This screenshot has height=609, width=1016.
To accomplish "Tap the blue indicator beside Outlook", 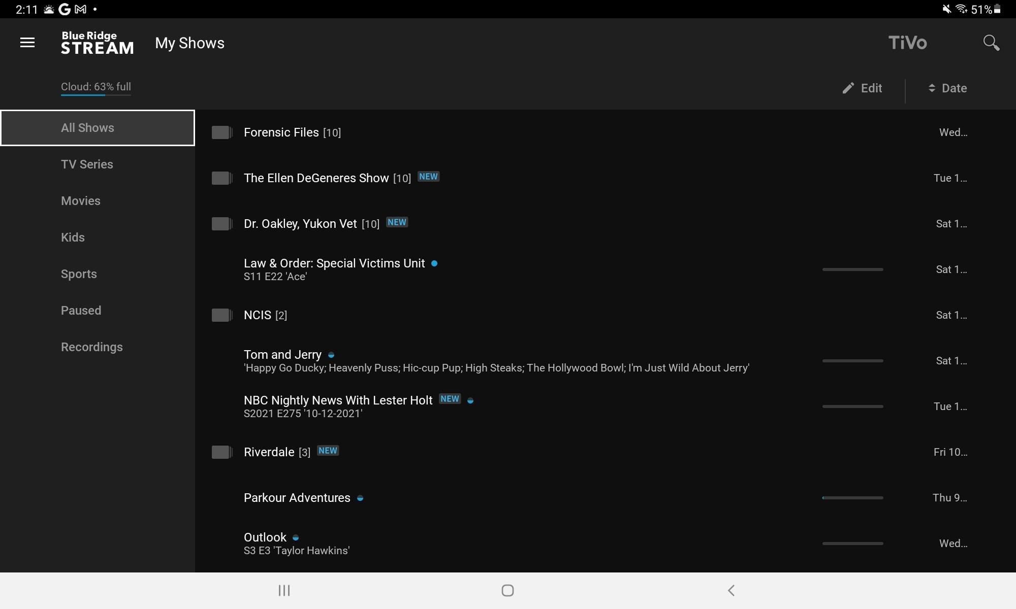I will click(296, 538).
